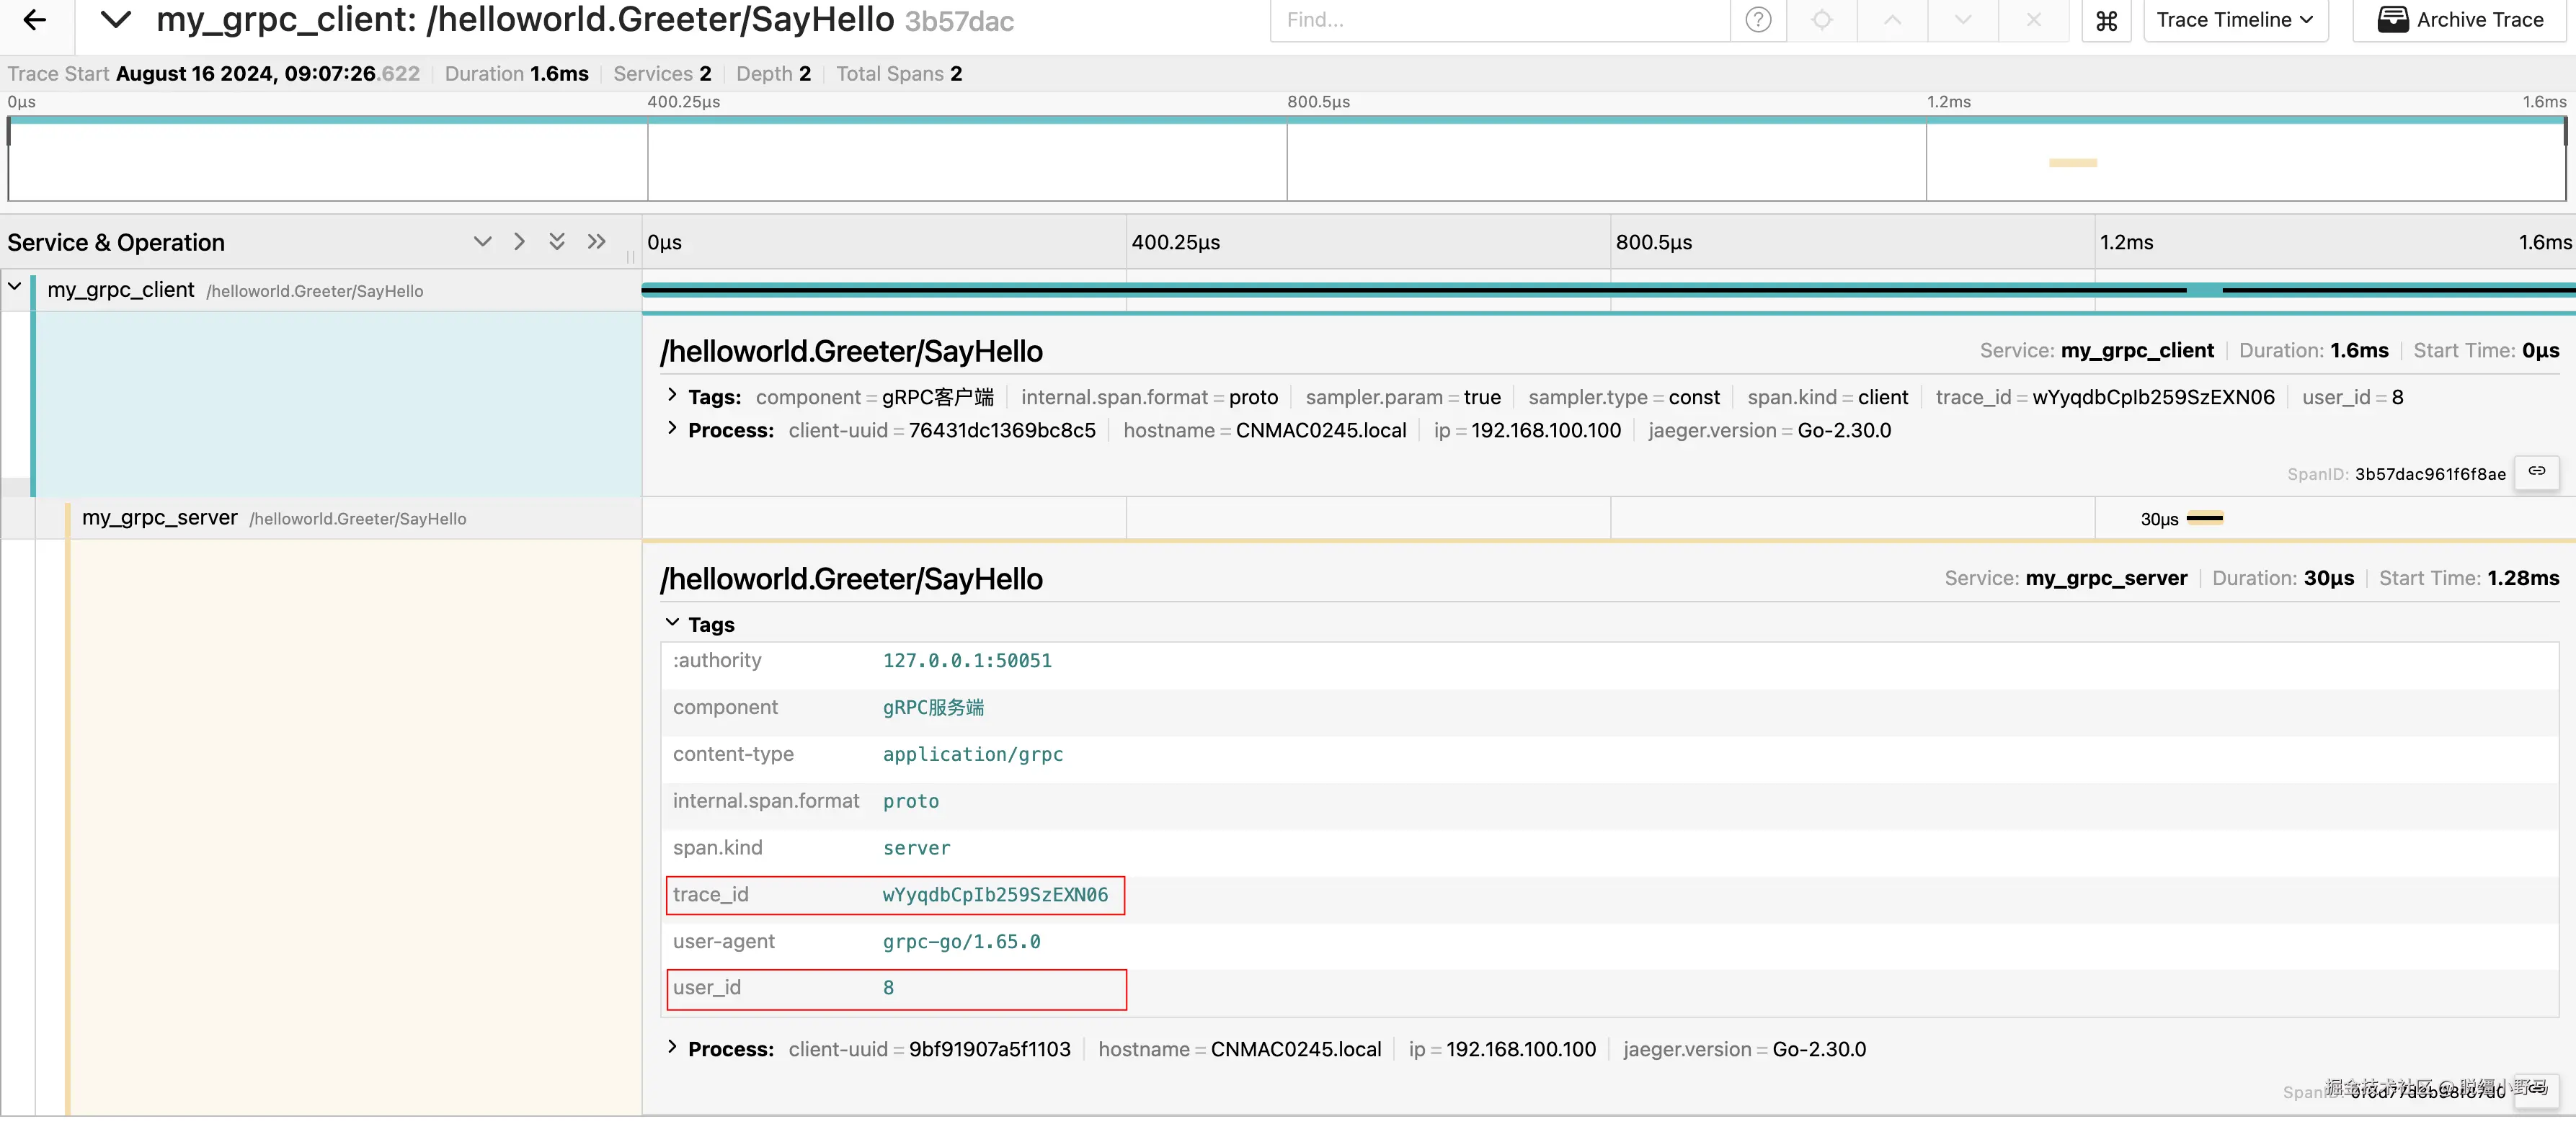This screenshot has height=1124, width=2576.
Task: Collapse the my_grpc_client span row
Action: (x=15, y=287)
